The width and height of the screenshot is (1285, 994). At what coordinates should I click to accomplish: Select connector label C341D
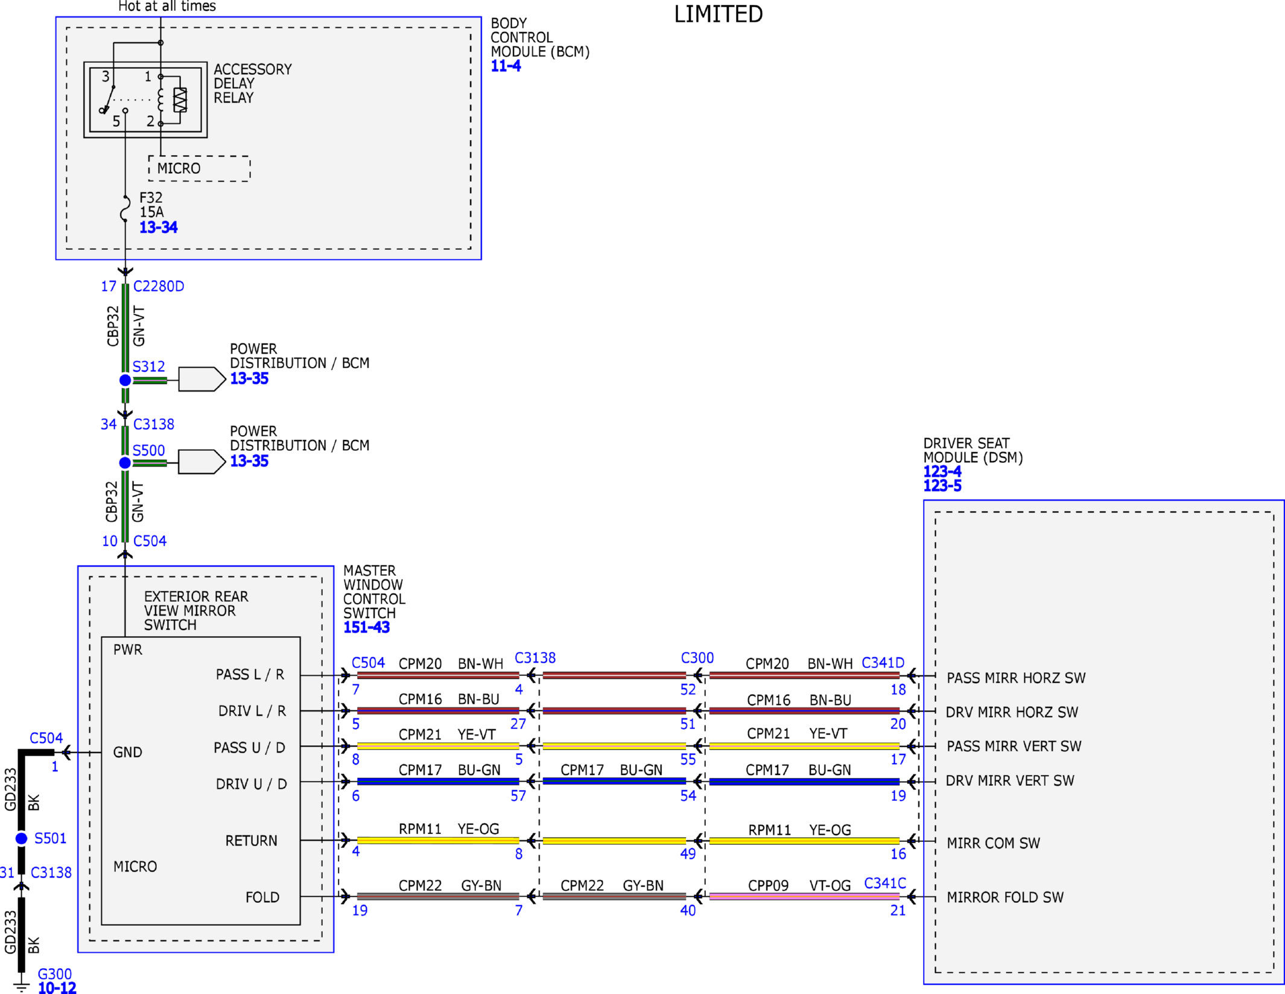[x=883, y=663]
